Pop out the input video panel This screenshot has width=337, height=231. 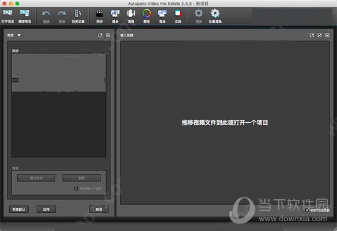(312, 35)
